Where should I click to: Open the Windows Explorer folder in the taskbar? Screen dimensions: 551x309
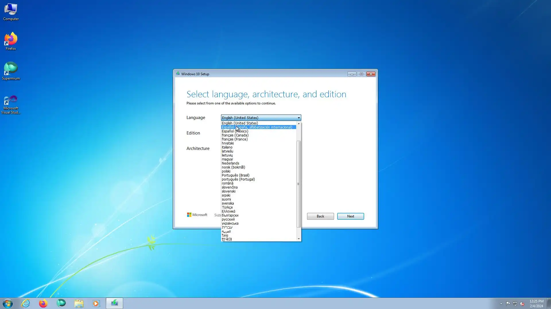pyautogui.click(x=79, y=303)
